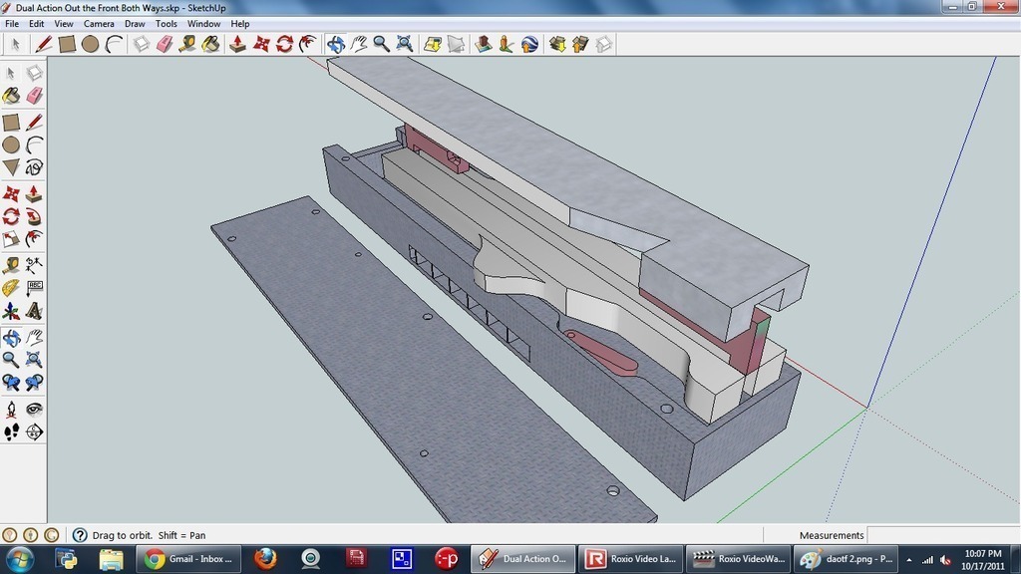1021x574 pixels.
Task: Pick the Freehand drawing tool
Action: tap(34, 167)
